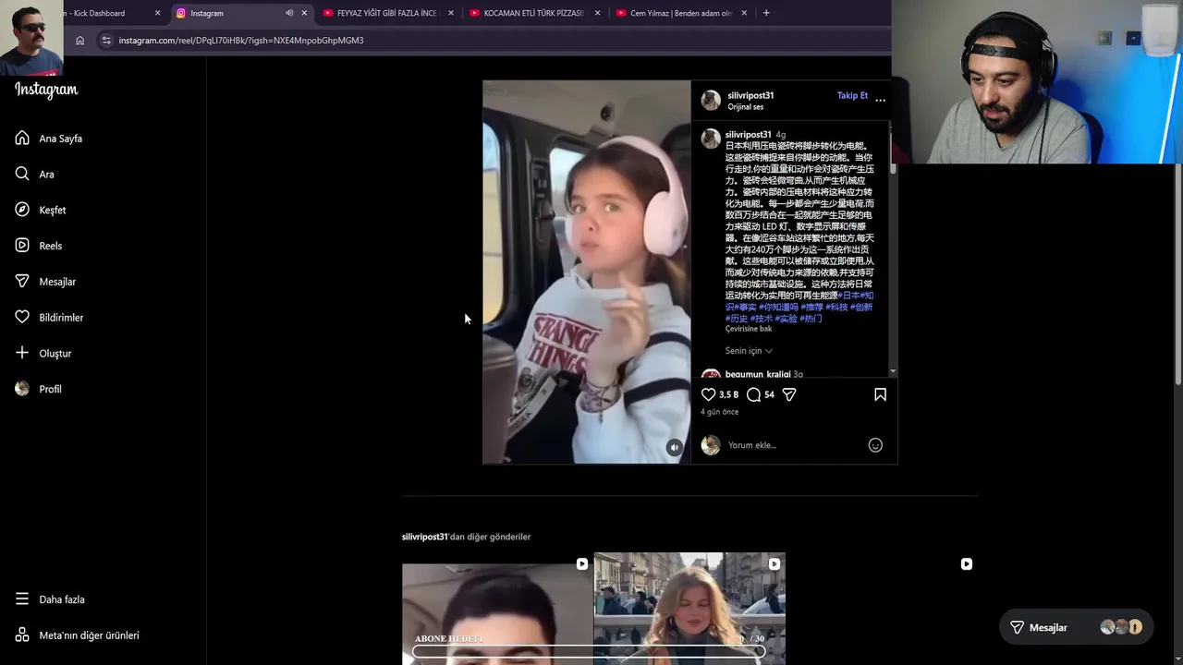Viewport: 1183px width, 665px height.
Task: Toggle the video sound speaker button
Action: pos(675,447)
